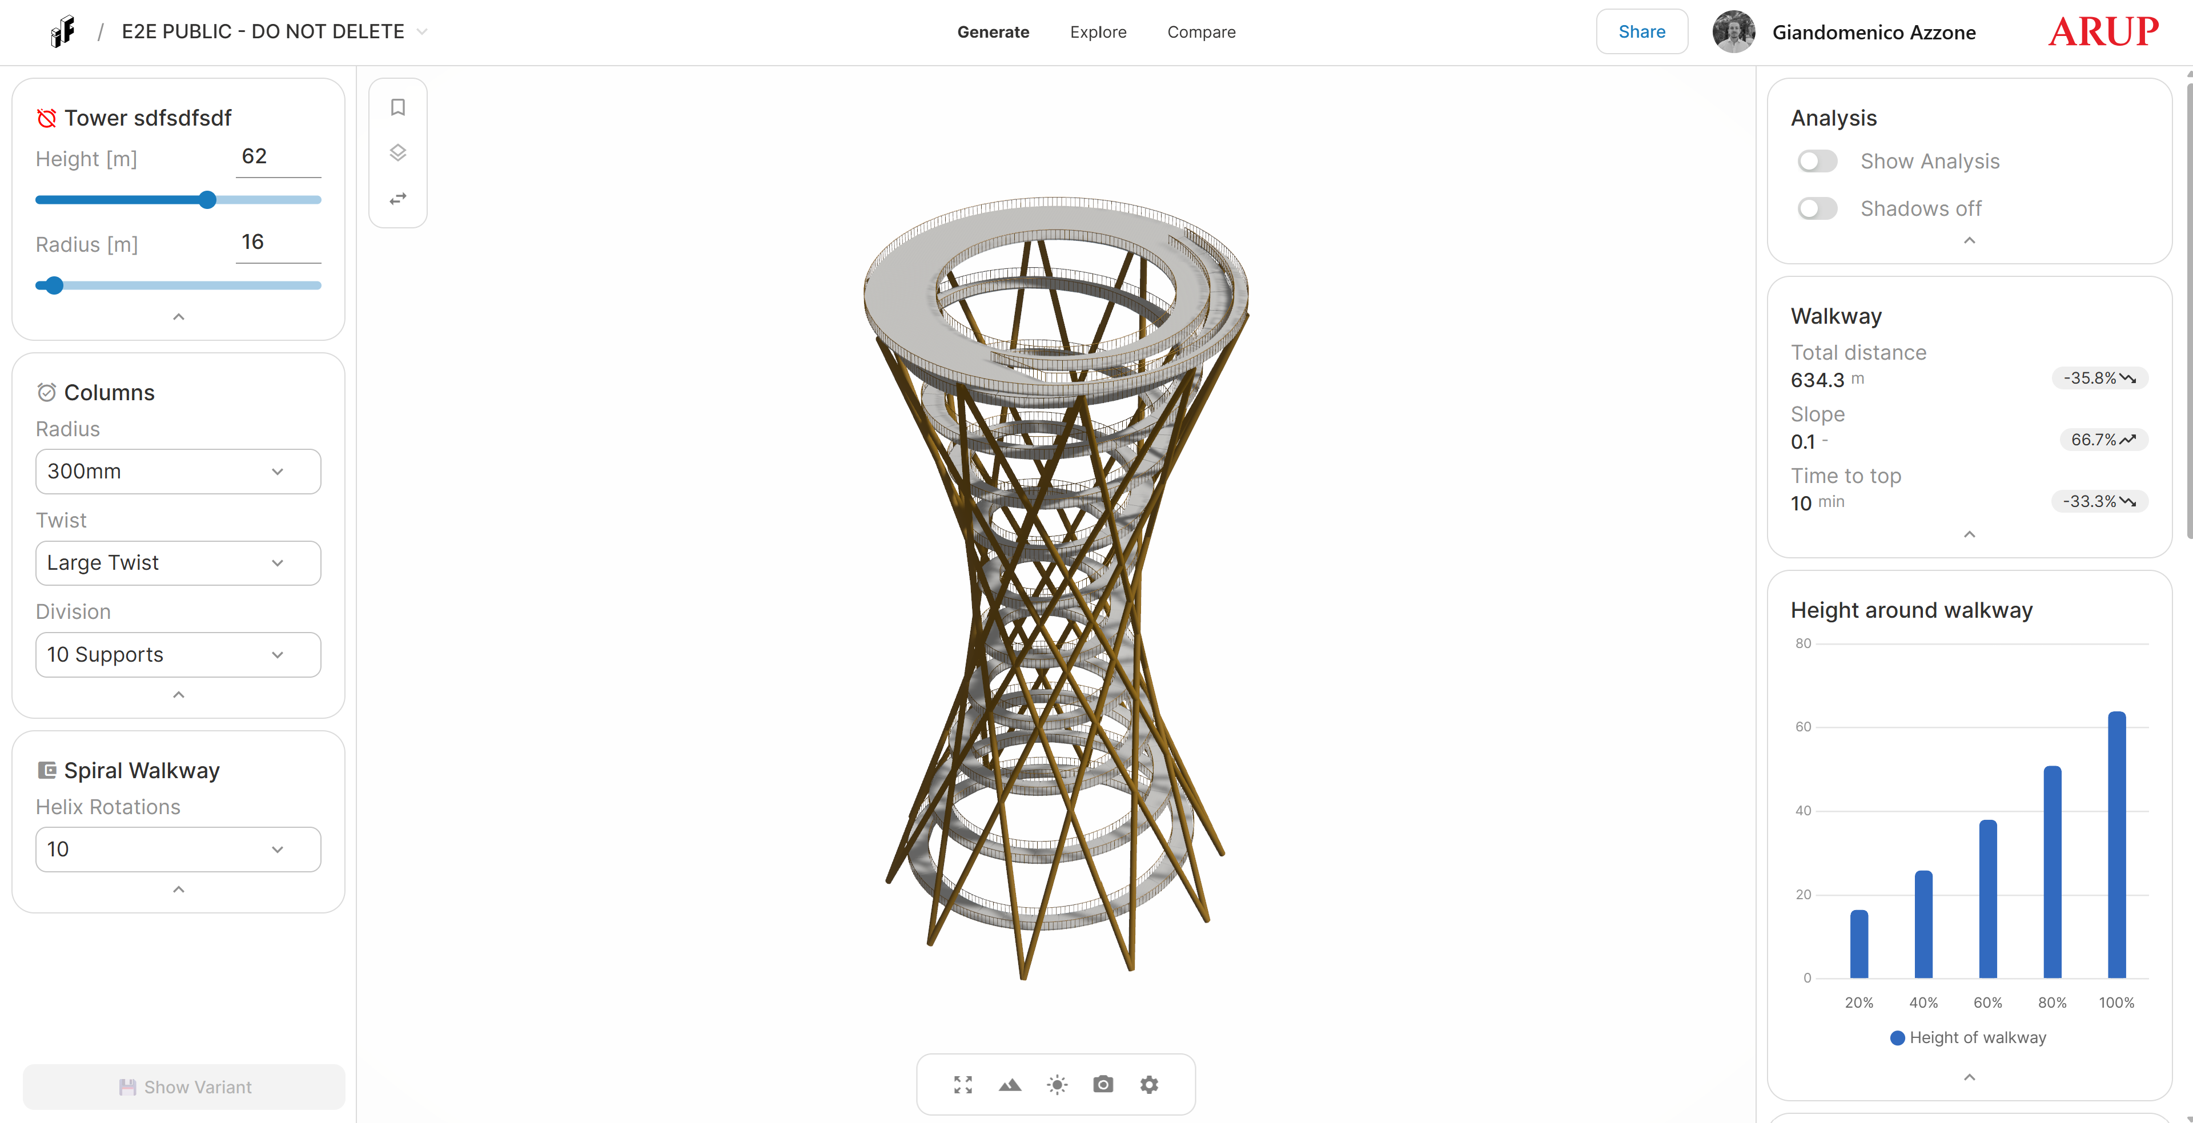Open viewer settings gear icon
Screen dimensions: 2193x1123
point(1149,1085)
